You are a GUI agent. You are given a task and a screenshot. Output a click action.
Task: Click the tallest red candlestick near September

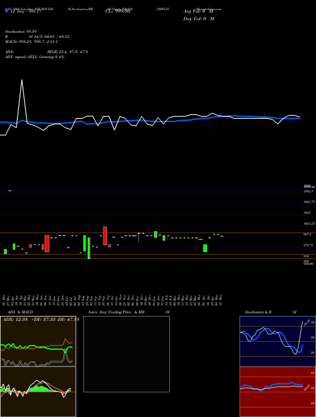[105, 236]
